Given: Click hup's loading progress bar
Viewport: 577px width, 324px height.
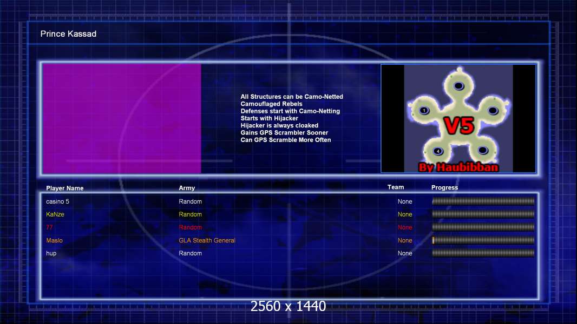Looking at the screenshot, I should pos(483,253).
